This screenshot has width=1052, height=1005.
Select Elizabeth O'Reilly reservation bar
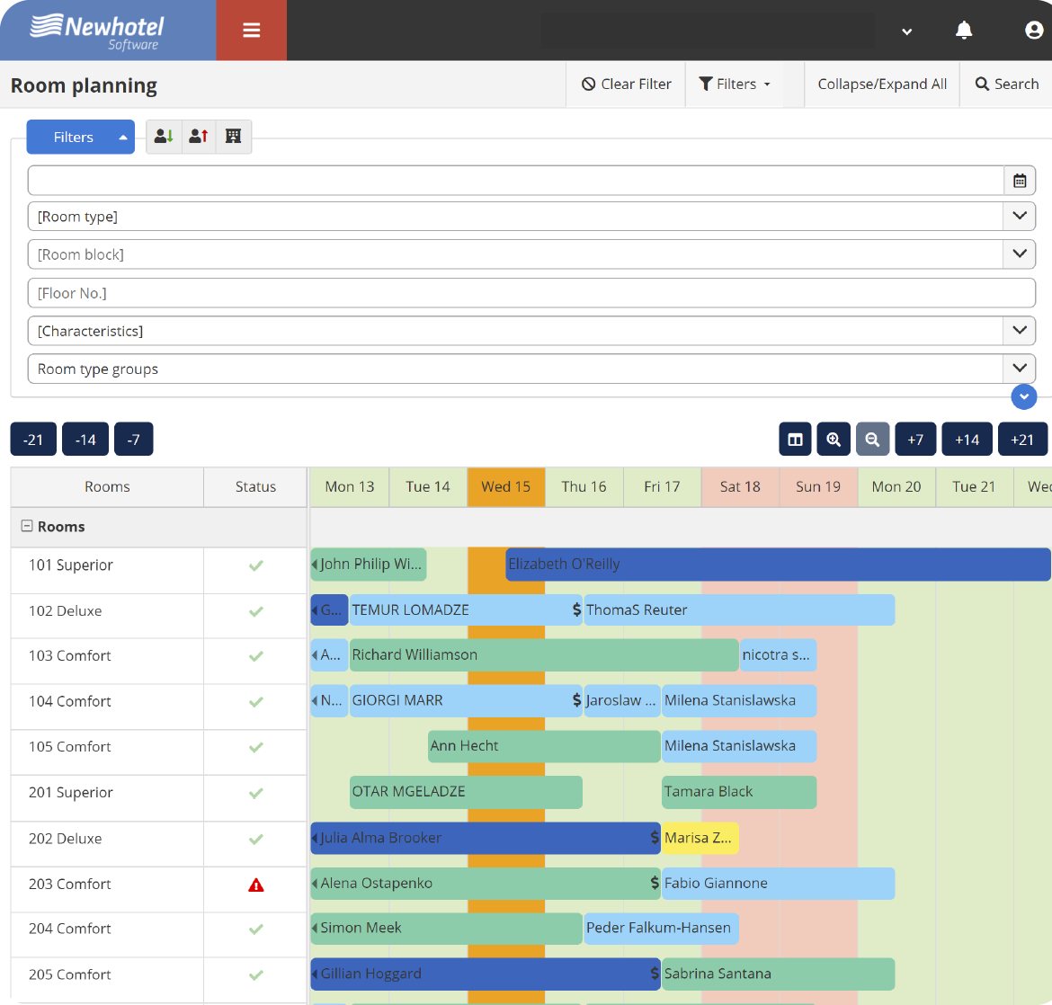[778, 565]
